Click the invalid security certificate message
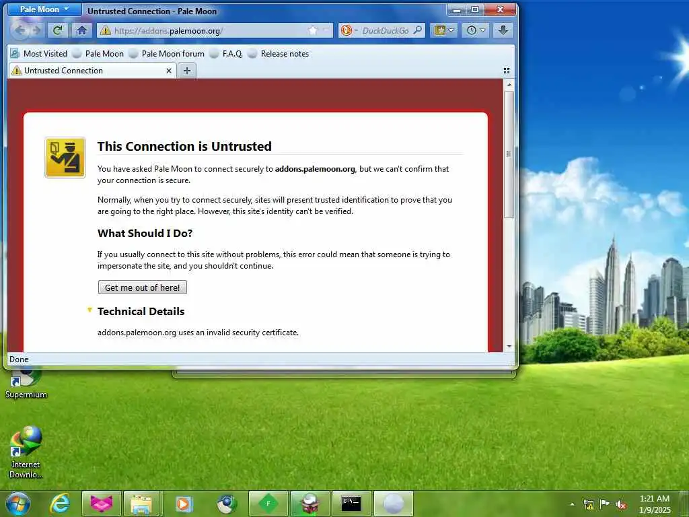Image resolution: width=689 pixels, height=517 pixels. click(198, 333)
